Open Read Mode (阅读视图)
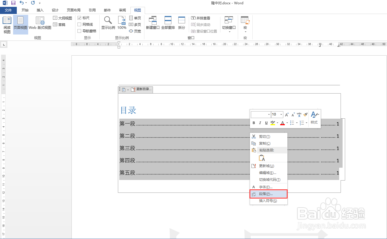The width and height of the screenshot is (387, 239). pyautogui.click(x=7, y=25)
